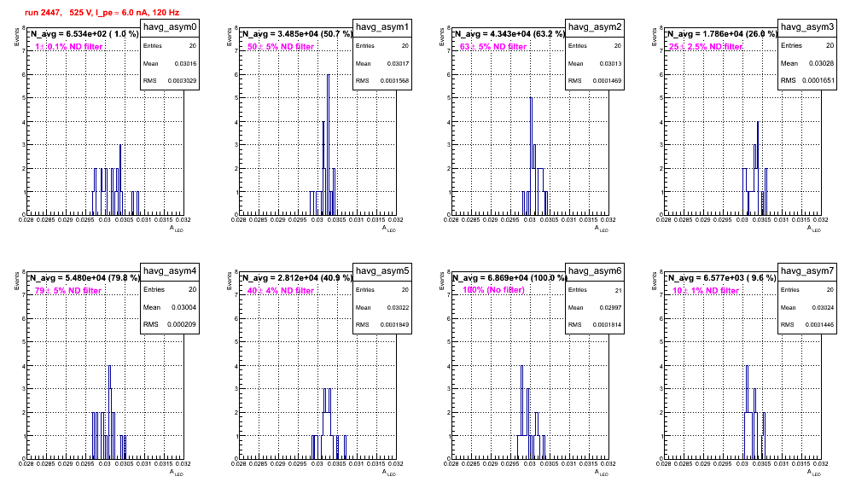Click the Events y-axis title of havg_asym2
Image resolution: width=850 pixels, height=488 pixels.
point(442,37)
